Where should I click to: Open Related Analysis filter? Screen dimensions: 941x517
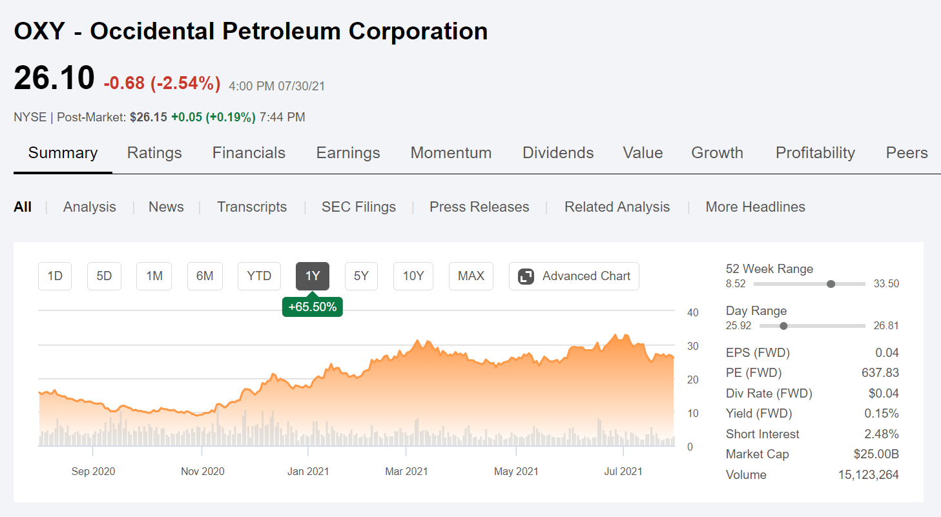pyautogui.click(x=617, y=207)
